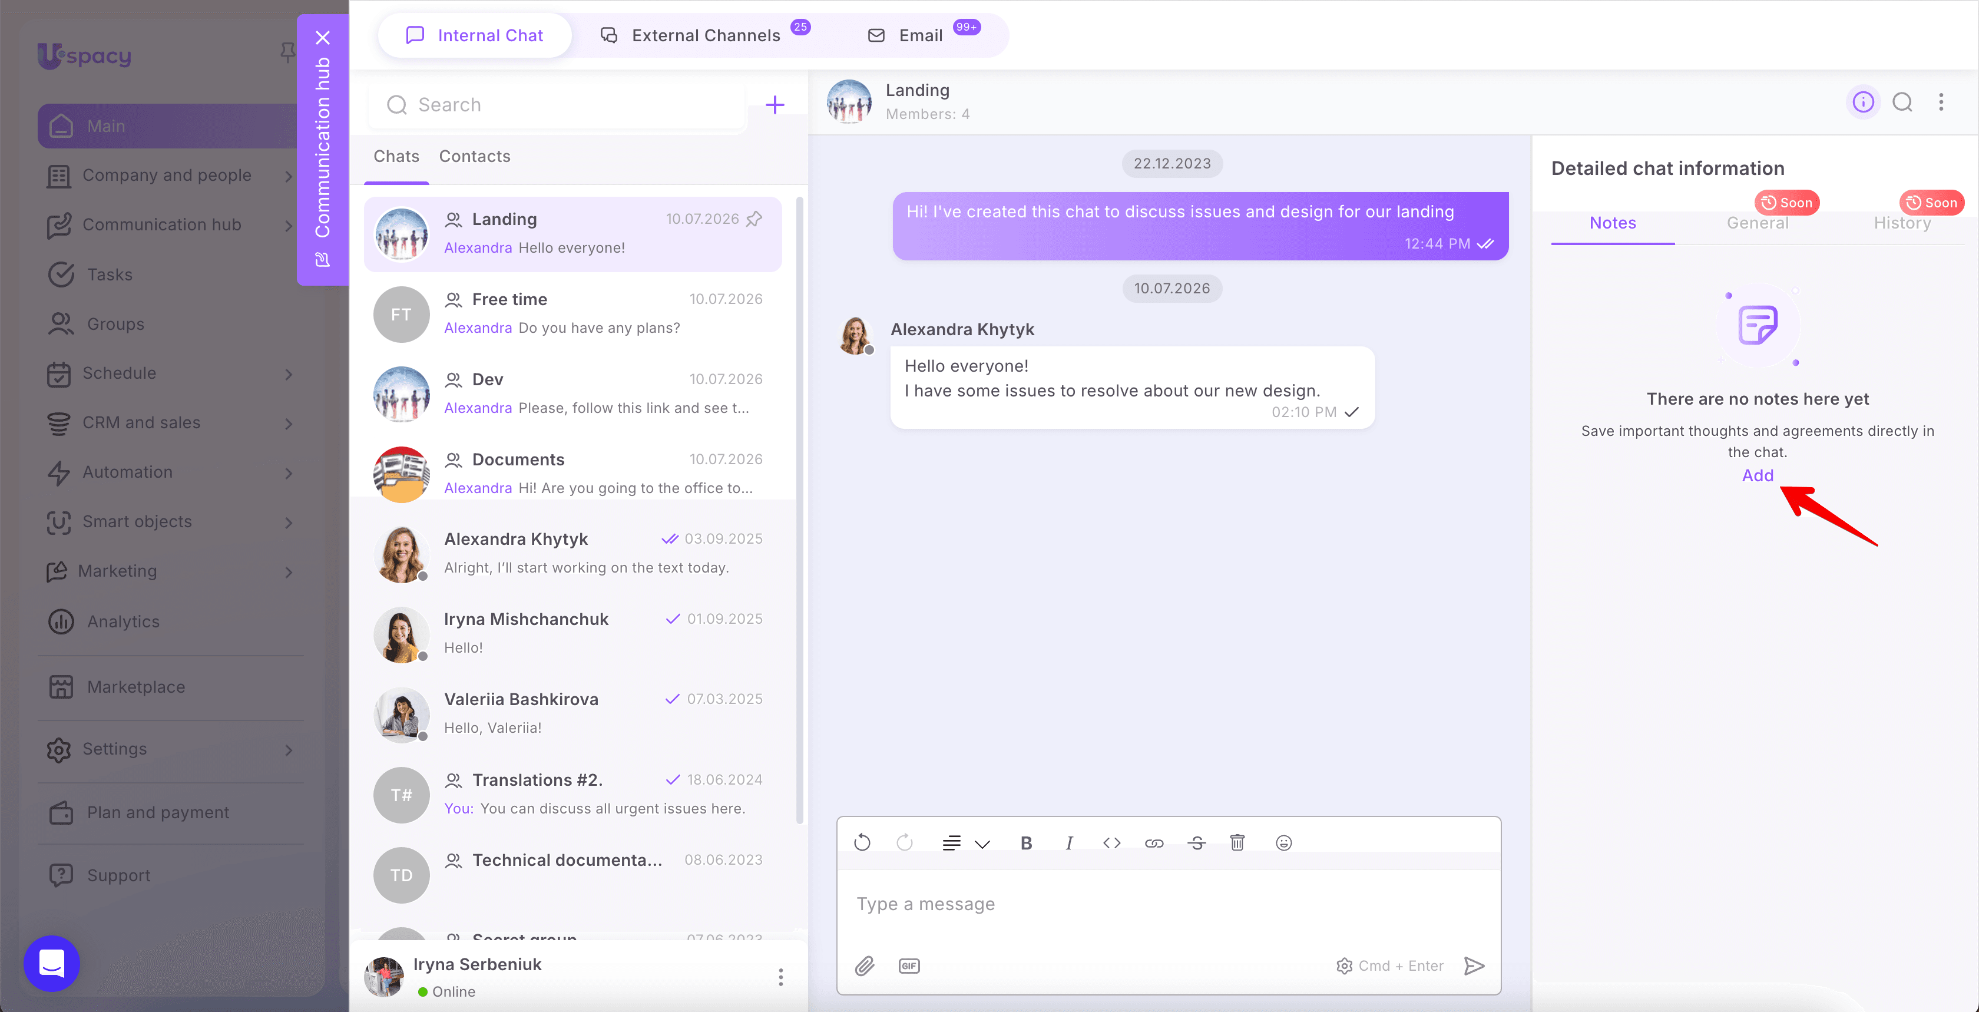Open the three-dot chat options menu

[x=1941, y=102]
